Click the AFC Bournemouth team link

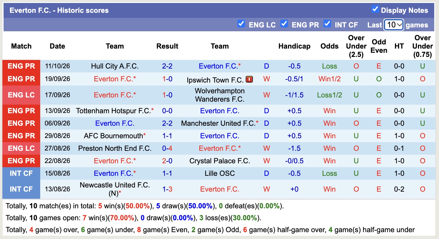(x=113, y=136)
